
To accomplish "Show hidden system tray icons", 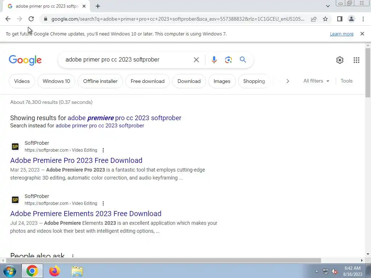I will [317, 271].
